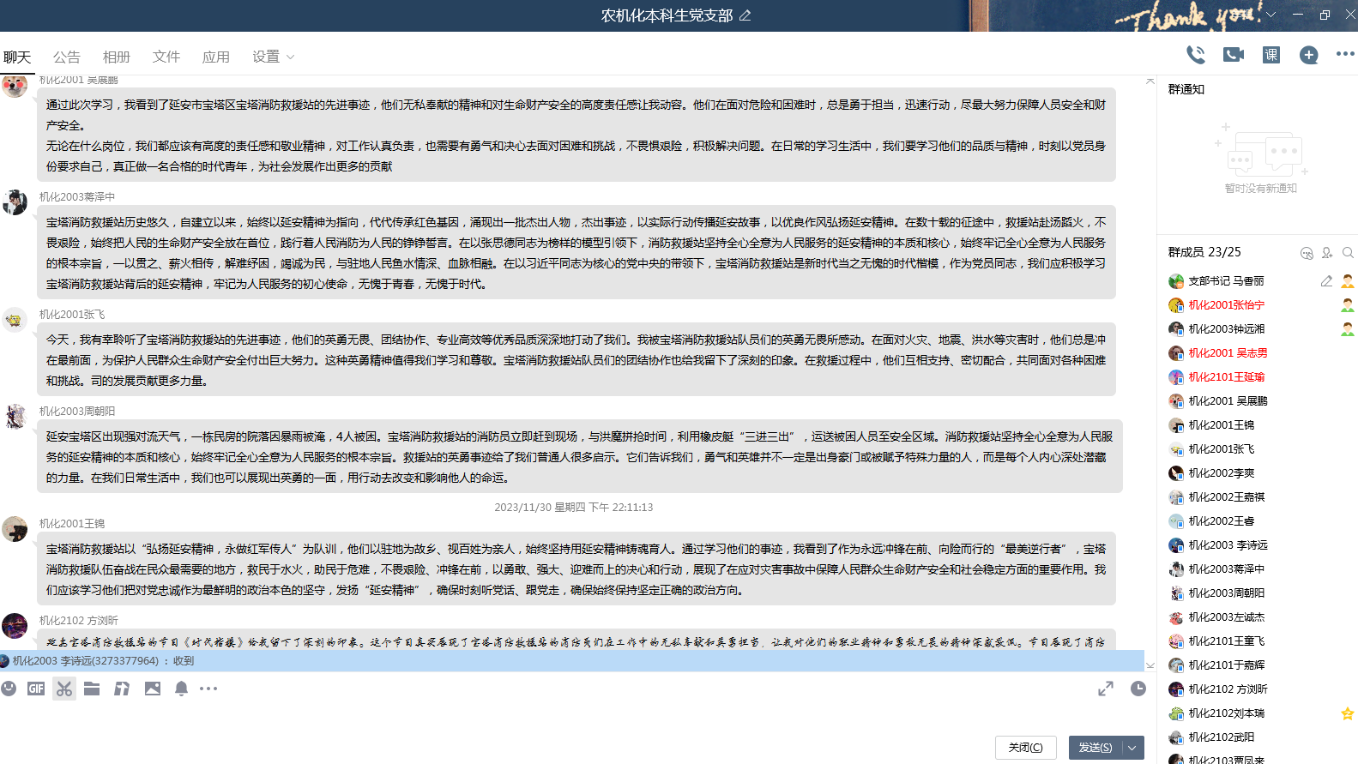
Task: Expand the message input area to full size
Action: click(1106, 689)
